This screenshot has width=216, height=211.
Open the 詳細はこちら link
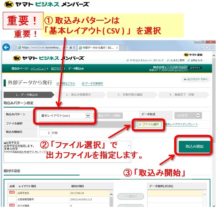pyautogui.click(x=66, y=83)
